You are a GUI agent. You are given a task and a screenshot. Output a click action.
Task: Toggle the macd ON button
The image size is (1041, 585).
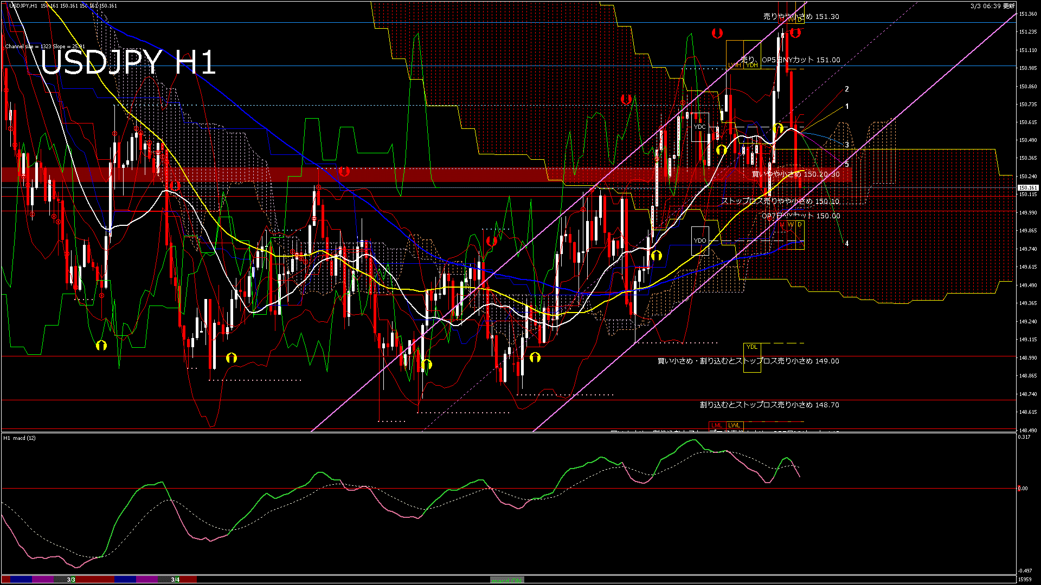coord(507,580)
